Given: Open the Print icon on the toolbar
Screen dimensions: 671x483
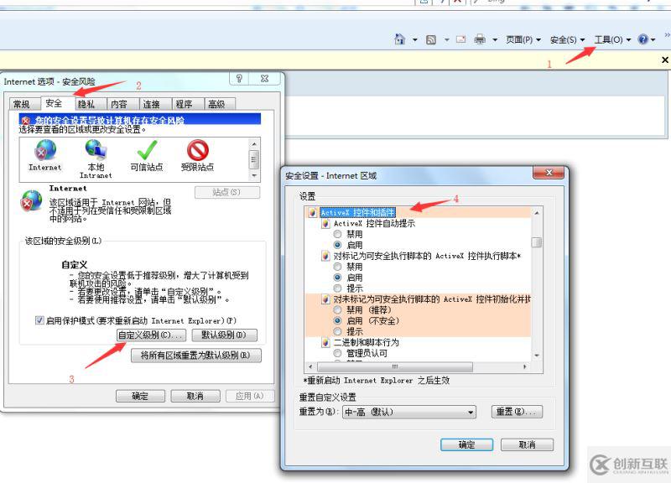Looking at the screenshot, I should (x=479, y=39).
